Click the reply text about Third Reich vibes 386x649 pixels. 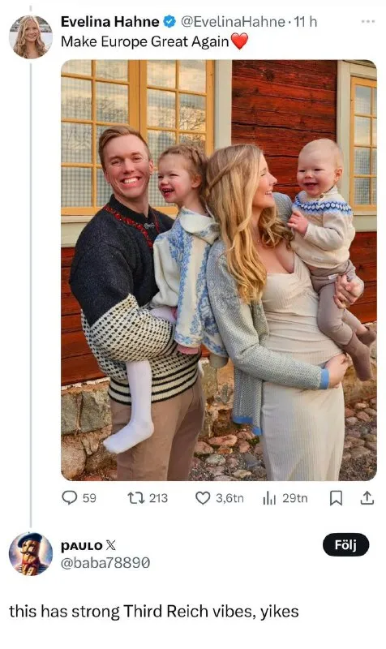coord(154,612)
